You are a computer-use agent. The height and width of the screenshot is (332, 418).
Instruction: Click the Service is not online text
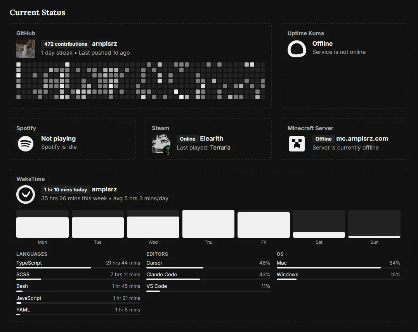point(339,52)
